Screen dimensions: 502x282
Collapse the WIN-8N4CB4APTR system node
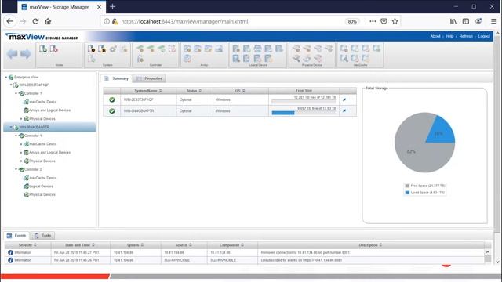(x=10, y=127)
